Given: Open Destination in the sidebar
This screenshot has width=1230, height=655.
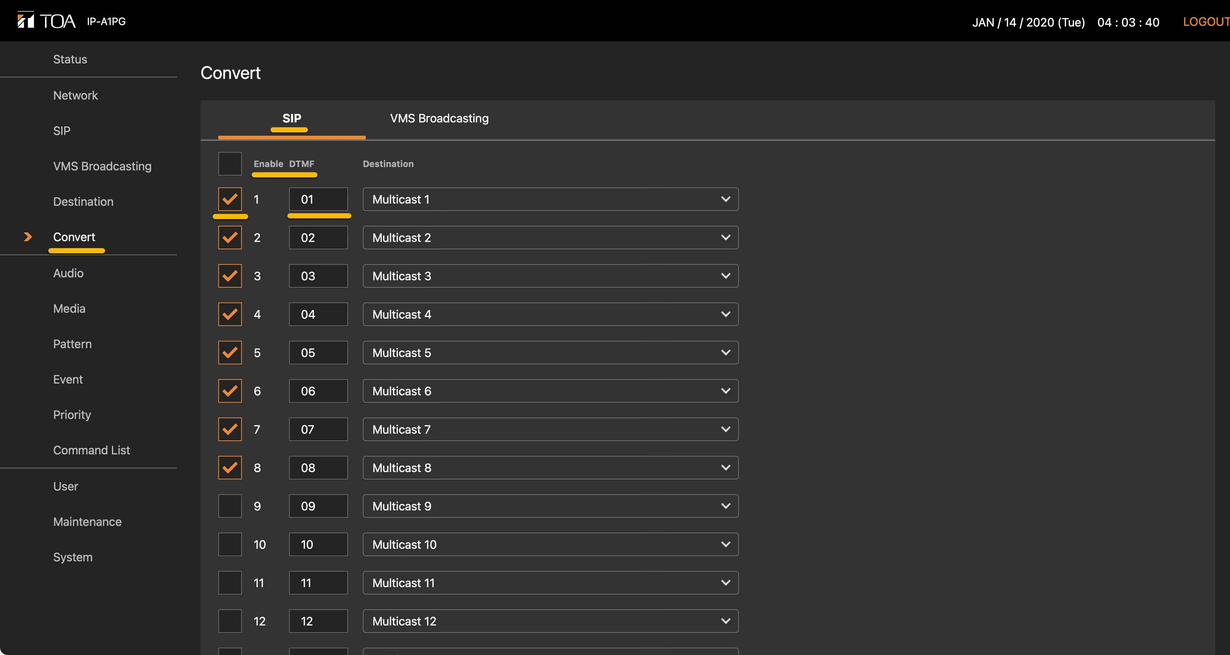Looking at the screenshot, I should click(x=84, y=202).
